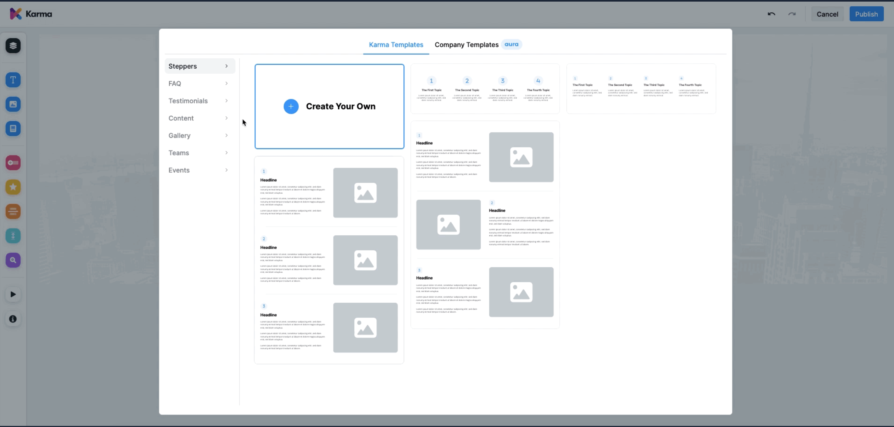The height and width of the screenshot is (427, 894).
Task: Open the Image block tool
Action: coord(13,104)
